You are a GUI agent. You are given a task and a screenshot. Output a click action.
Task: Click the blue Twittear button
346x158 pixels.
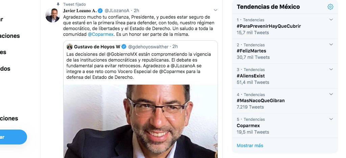click(x=12, y=137)
